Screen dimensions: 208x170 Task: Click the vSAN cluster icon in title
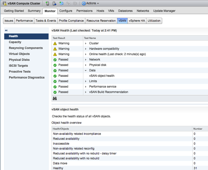point(5,3)
